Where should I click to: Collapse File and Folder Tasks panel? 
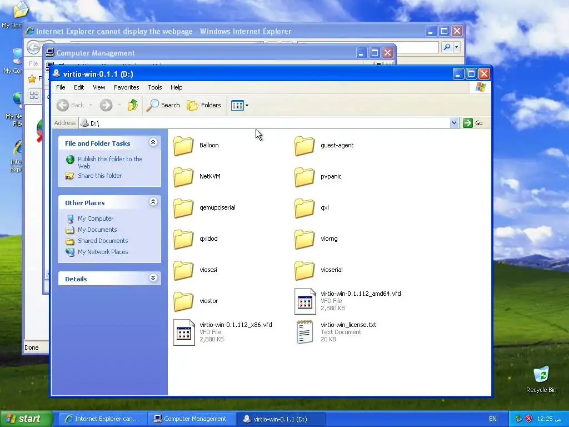[x=153, y=142]
